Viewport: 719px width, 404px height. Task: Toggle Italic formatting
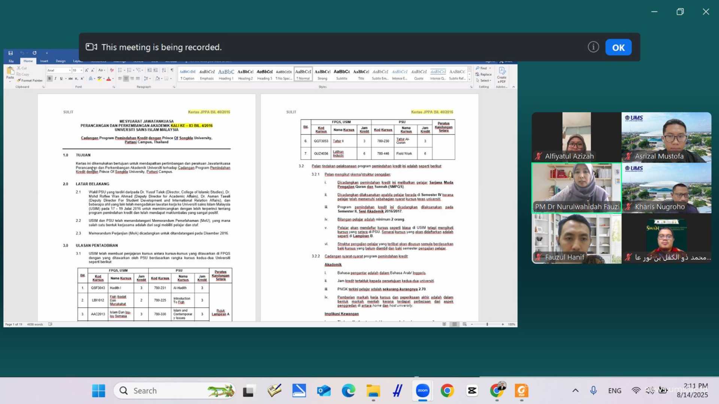point(55,79)
